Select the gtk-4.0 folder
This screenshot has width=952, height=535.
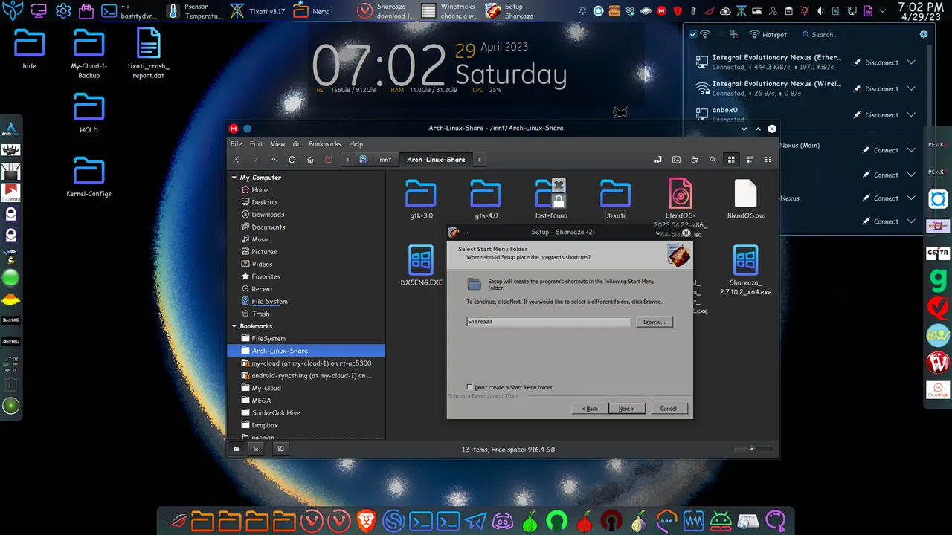(486, 198)
